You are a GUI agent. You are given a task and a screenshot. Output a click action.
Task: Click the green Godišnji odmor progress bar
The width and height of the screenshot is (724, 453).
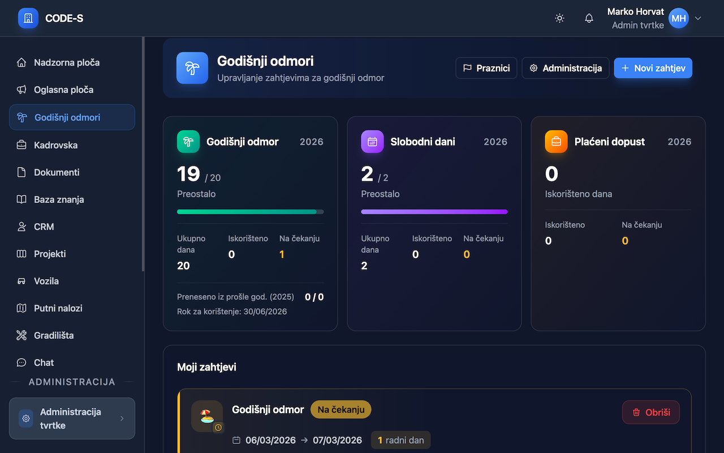point(250,212)
